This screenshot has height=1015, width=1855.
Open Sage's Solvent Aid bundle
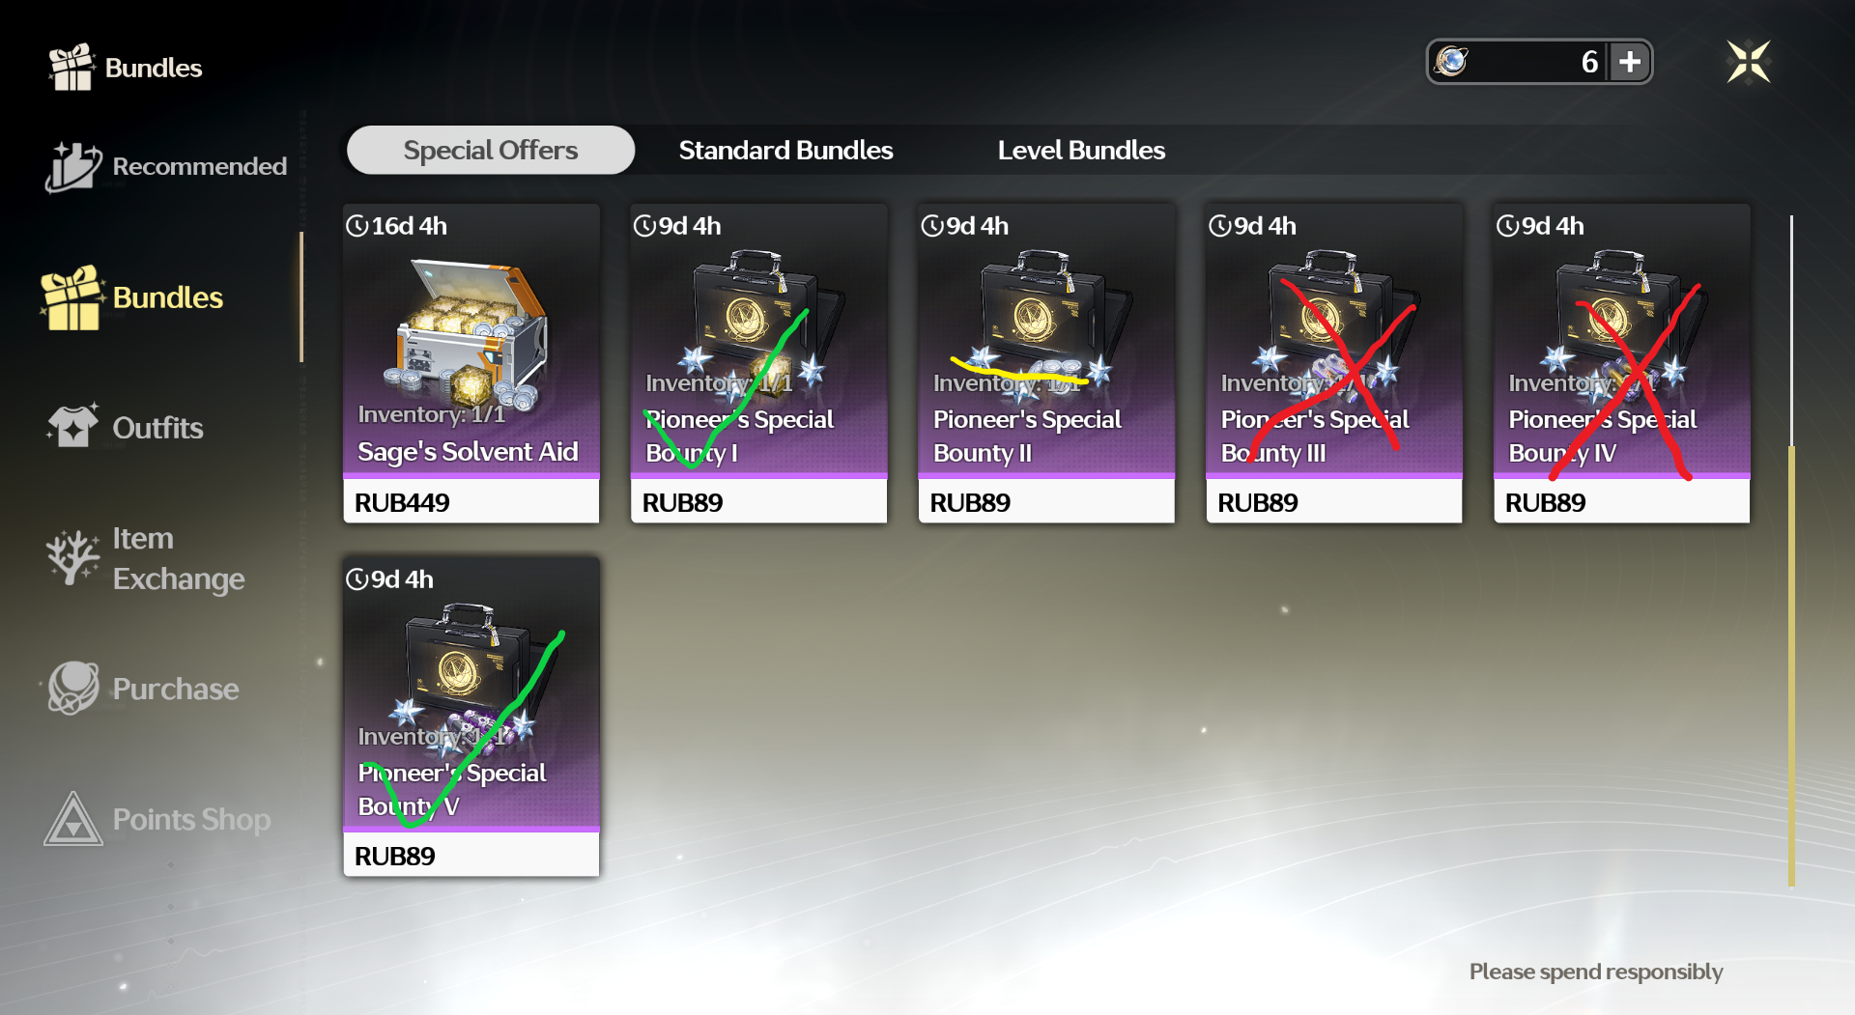point(471,363)
